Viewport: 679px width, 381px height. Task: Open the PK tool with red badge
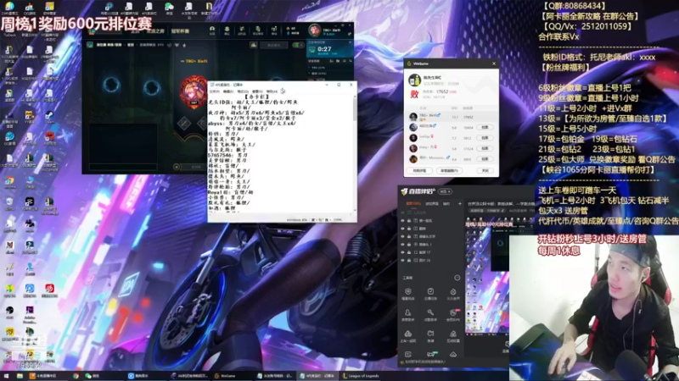453,312
